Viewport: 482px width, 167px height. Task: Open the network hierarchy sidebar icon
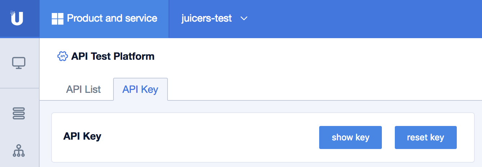coord(19,150)
